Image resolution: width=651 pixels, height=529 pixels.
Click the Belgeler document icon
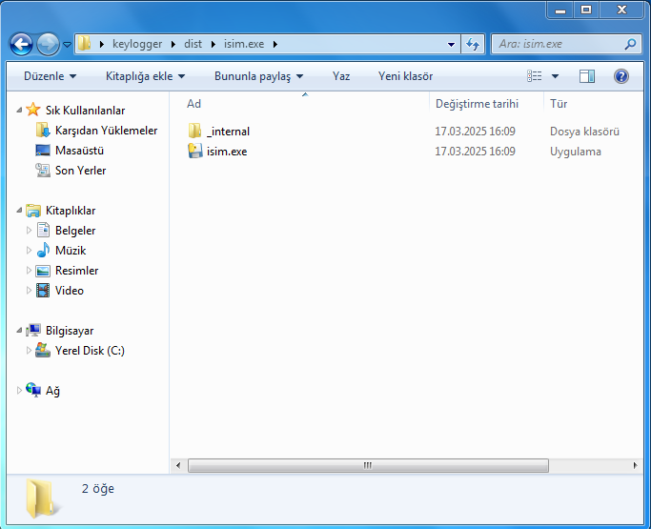pyautogui.click(x=43, y=230)
